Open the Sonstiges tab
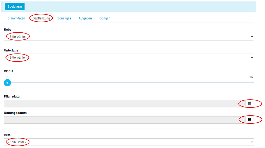The image size is (265, 148). click(x=64, y=18)
